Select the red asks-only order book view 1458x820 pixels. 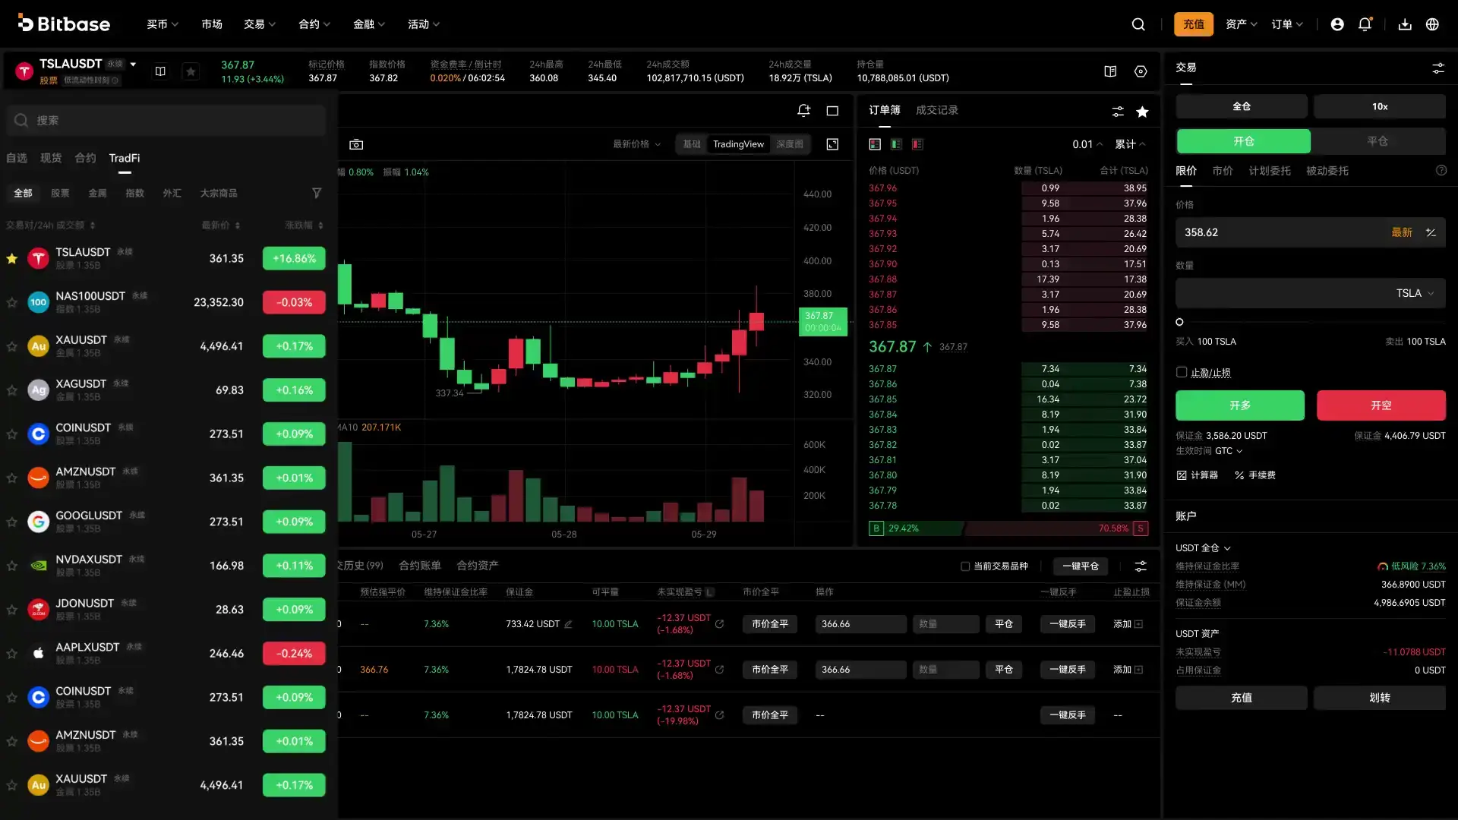917,144
